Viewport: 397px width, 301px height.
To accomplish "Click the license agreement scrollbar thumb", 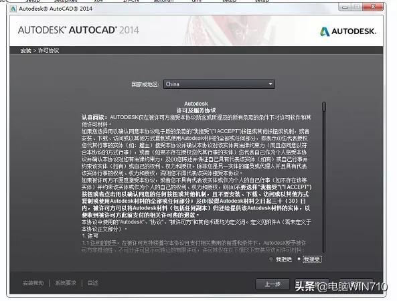I will (x=324, y=106).
